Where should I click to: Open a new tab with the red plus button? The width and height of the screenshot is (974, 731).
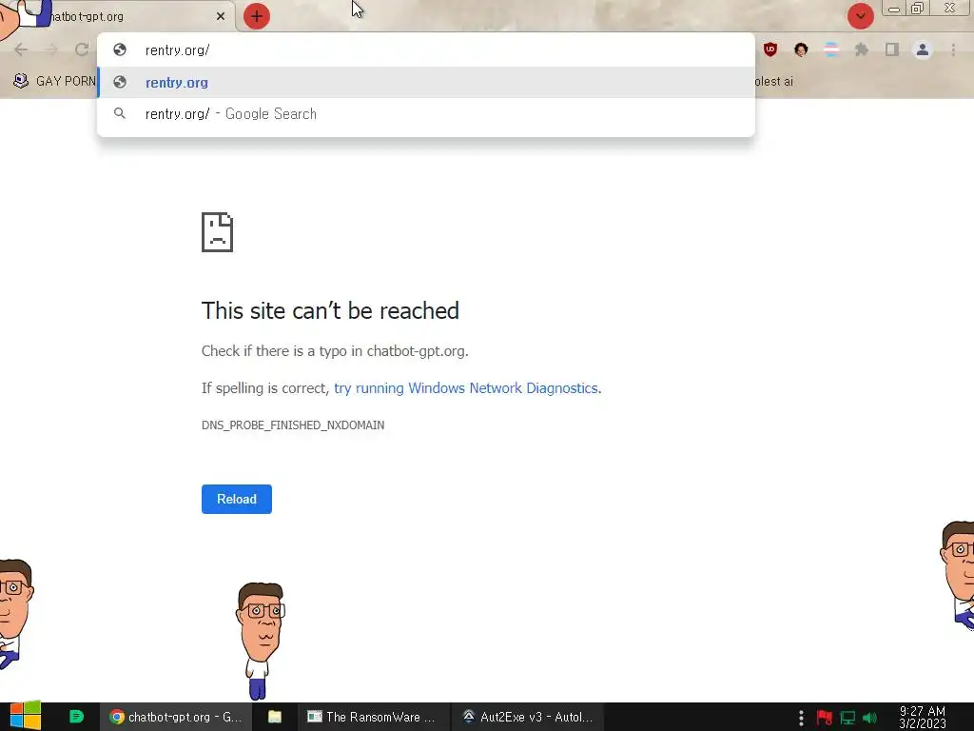[257, 16]
